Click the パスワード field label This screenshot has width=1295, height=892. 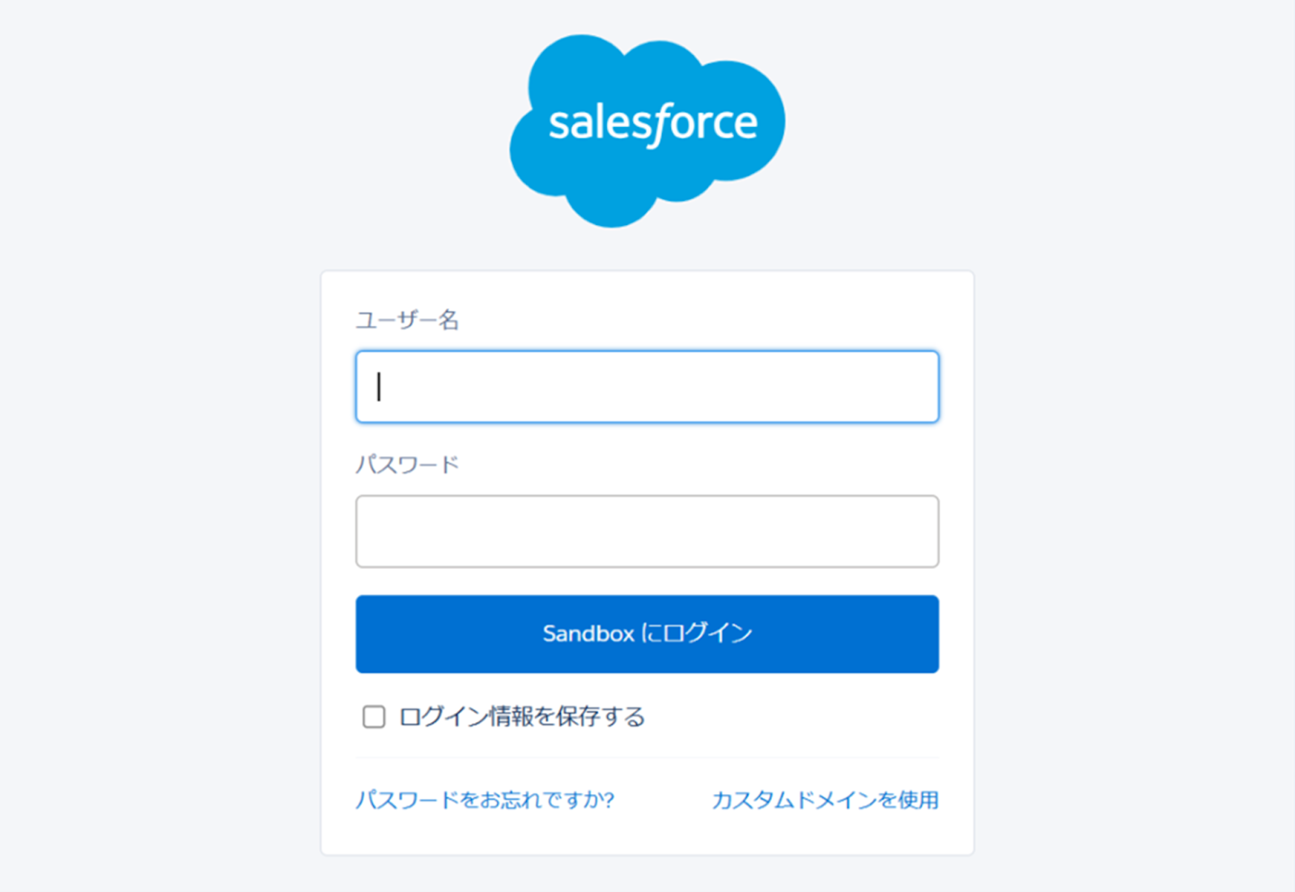pos(407,465)
